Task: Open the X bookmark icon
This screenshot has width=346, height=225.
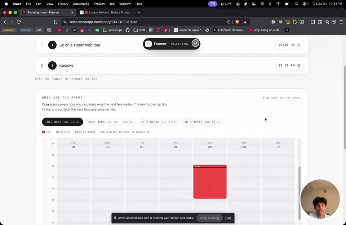Action: tap(287, 30)
